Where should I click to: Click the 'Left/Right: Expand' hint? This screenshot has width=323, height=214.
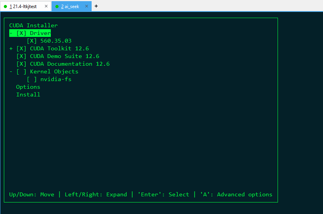point(96,194)
